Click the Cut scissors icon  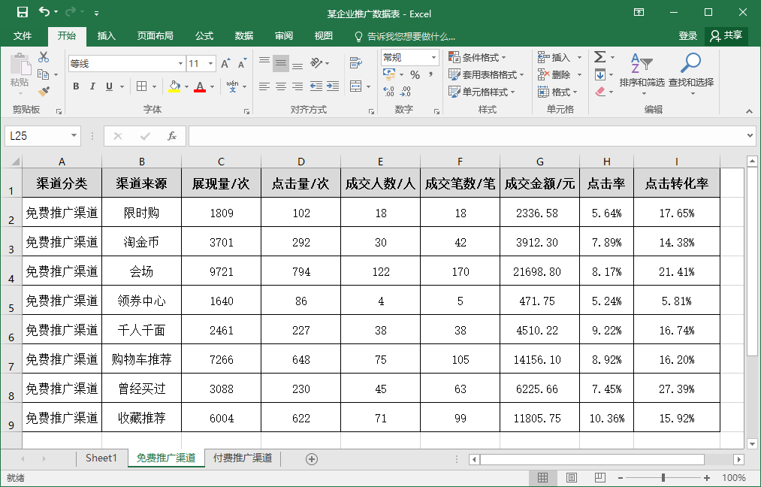(44, 57)
